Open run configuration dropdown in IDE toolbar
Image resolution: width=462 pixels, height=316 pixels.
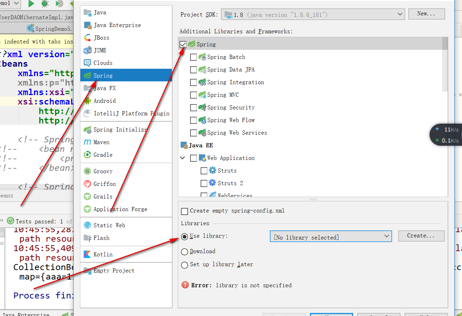16,3
